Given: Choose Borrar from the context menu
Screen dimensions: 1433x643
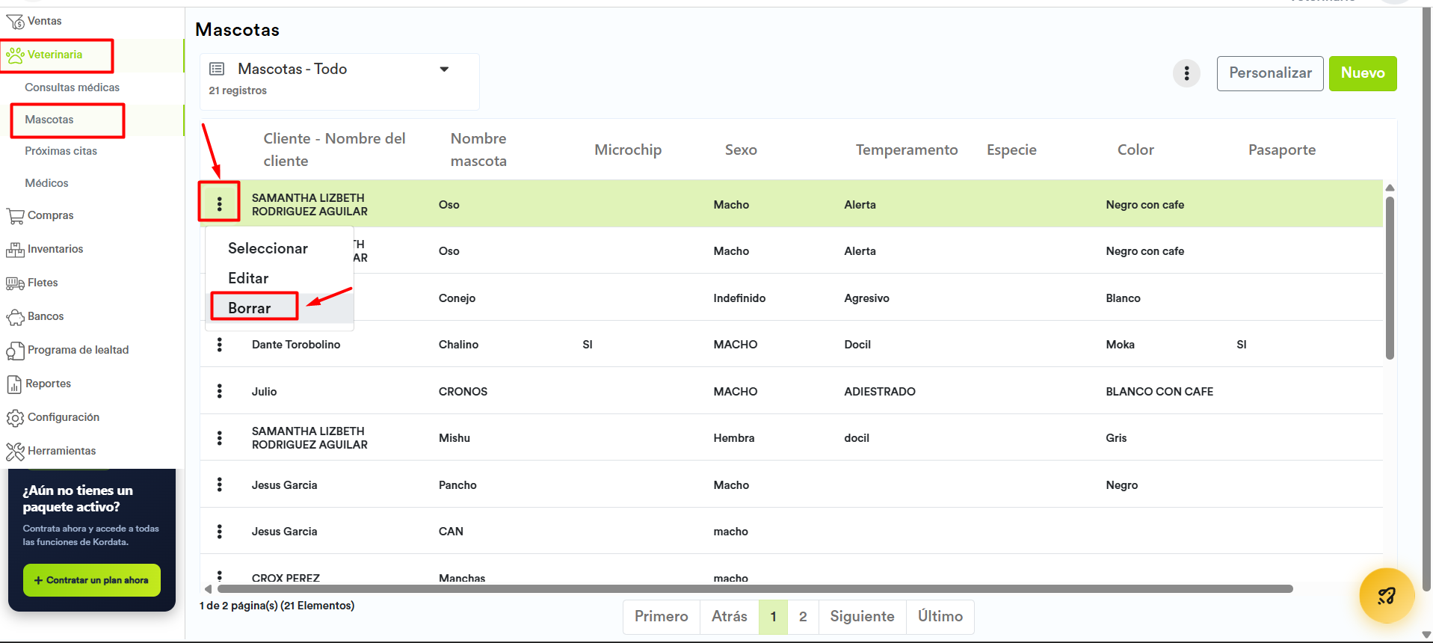Looking at the screenshot, I should [x=250, y=308].
